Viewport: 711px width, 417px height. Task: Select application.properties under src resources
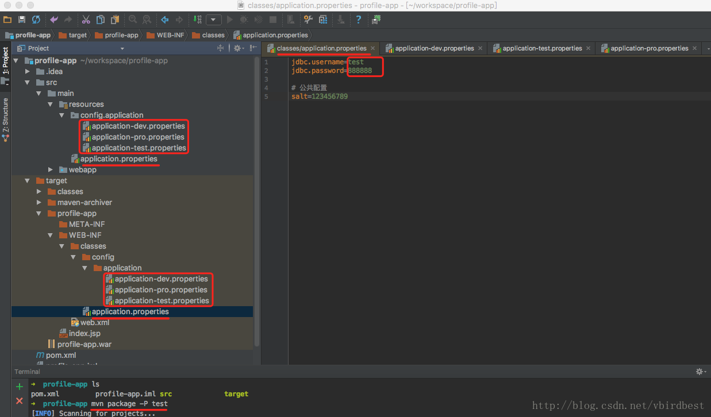114,159
